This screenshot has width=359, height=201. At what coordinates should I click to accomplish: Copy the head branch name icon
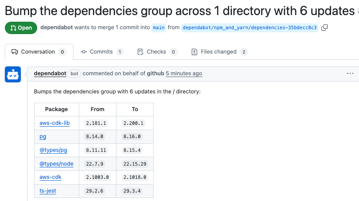coord(324,28)
